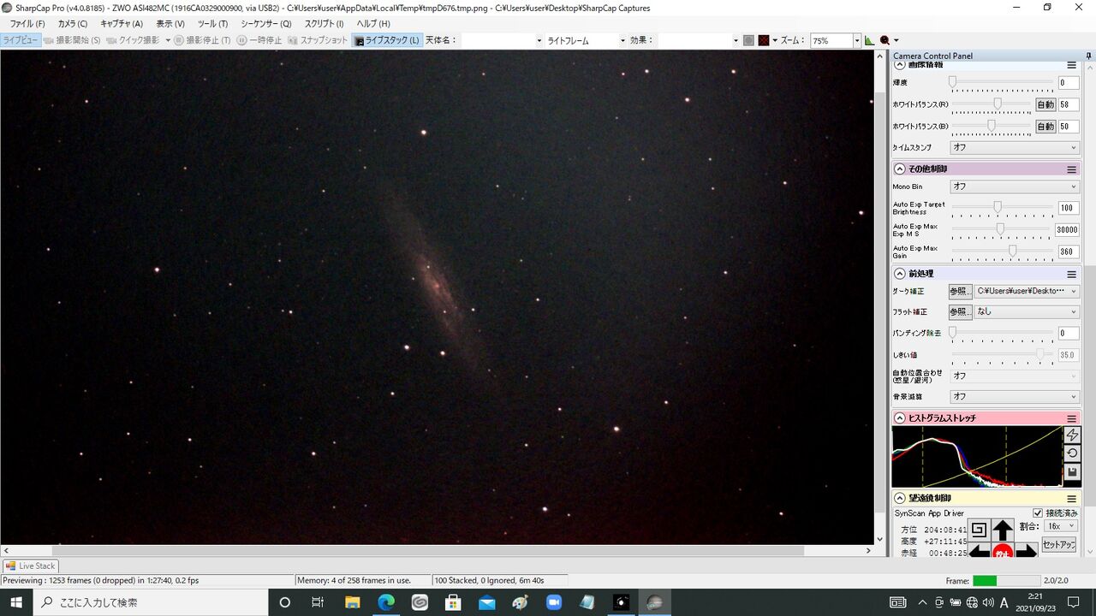Click the スナップショット button

[319, 40]
